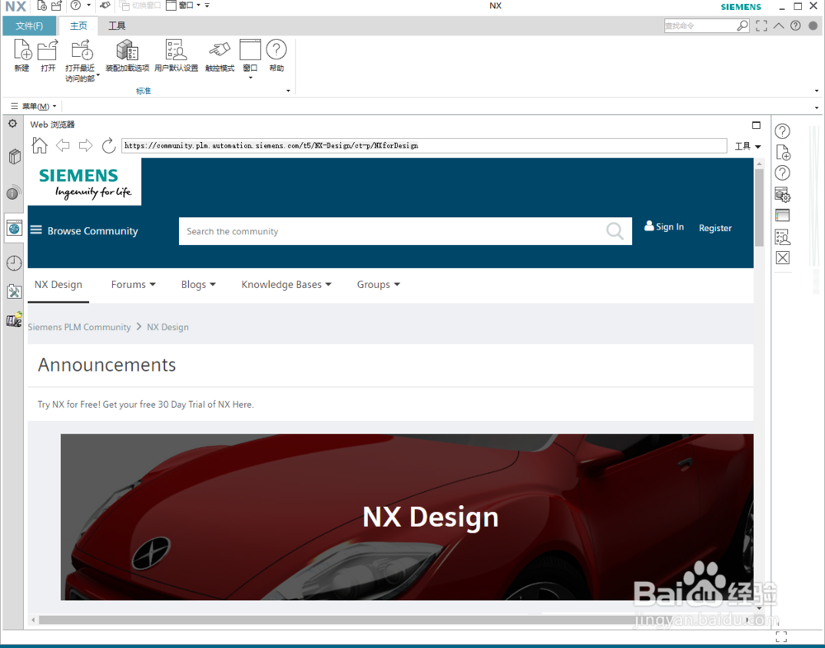Viewport: 825px width, 648px height.
Task: Open the quick access toolbar customize arrow
Action: click(207, 5)
